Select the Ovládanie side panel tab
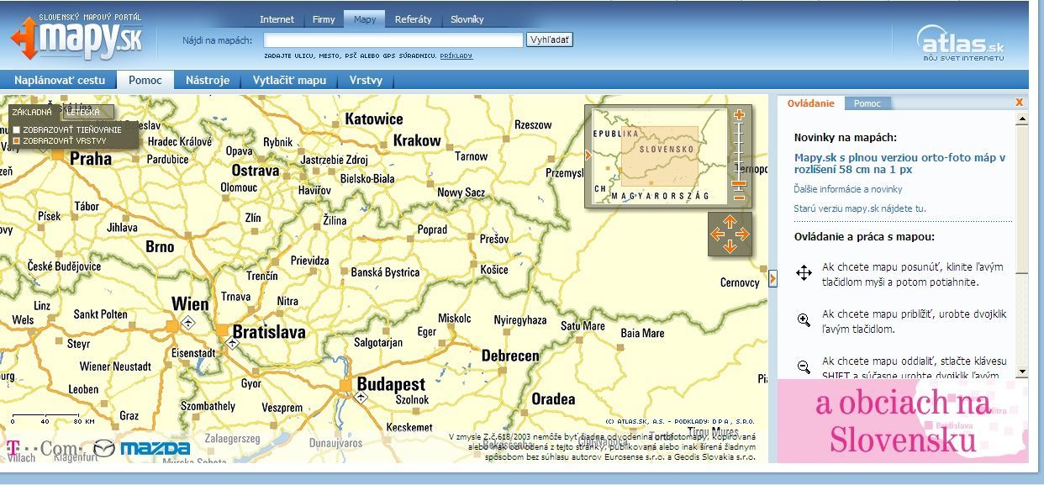1044x485 pixels. tap(811, 103)
